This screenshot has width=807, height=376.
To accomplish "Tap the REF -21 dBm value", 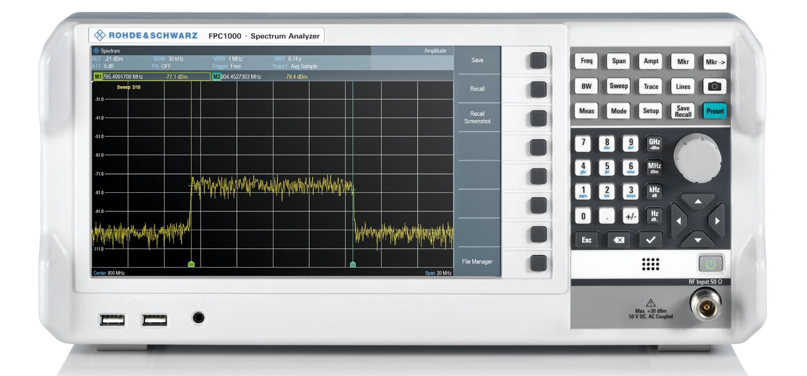I will (x=108, y=59).
